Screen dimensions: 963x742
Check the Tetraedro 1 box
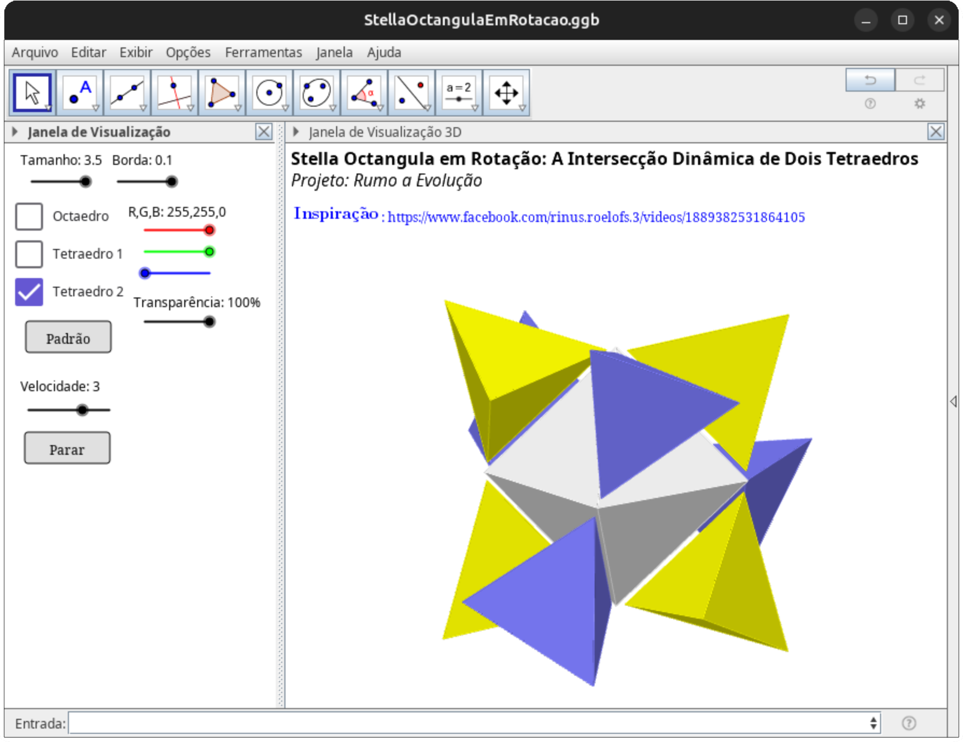(29, 254)
